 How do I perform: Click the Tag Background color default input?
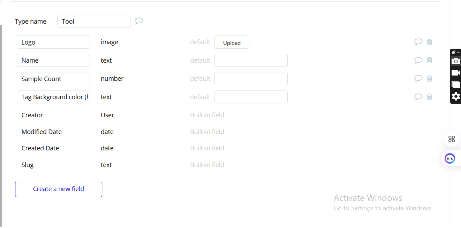coord(251,97)
